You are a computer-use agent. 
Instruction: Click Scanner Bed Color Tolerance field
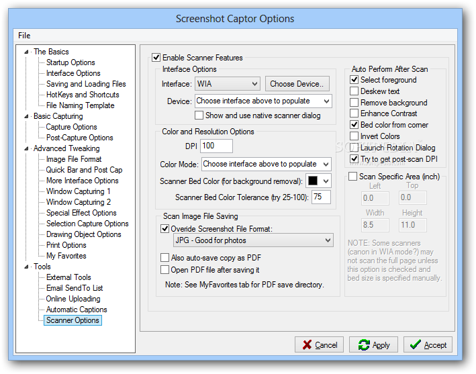(x=321, y=197)
